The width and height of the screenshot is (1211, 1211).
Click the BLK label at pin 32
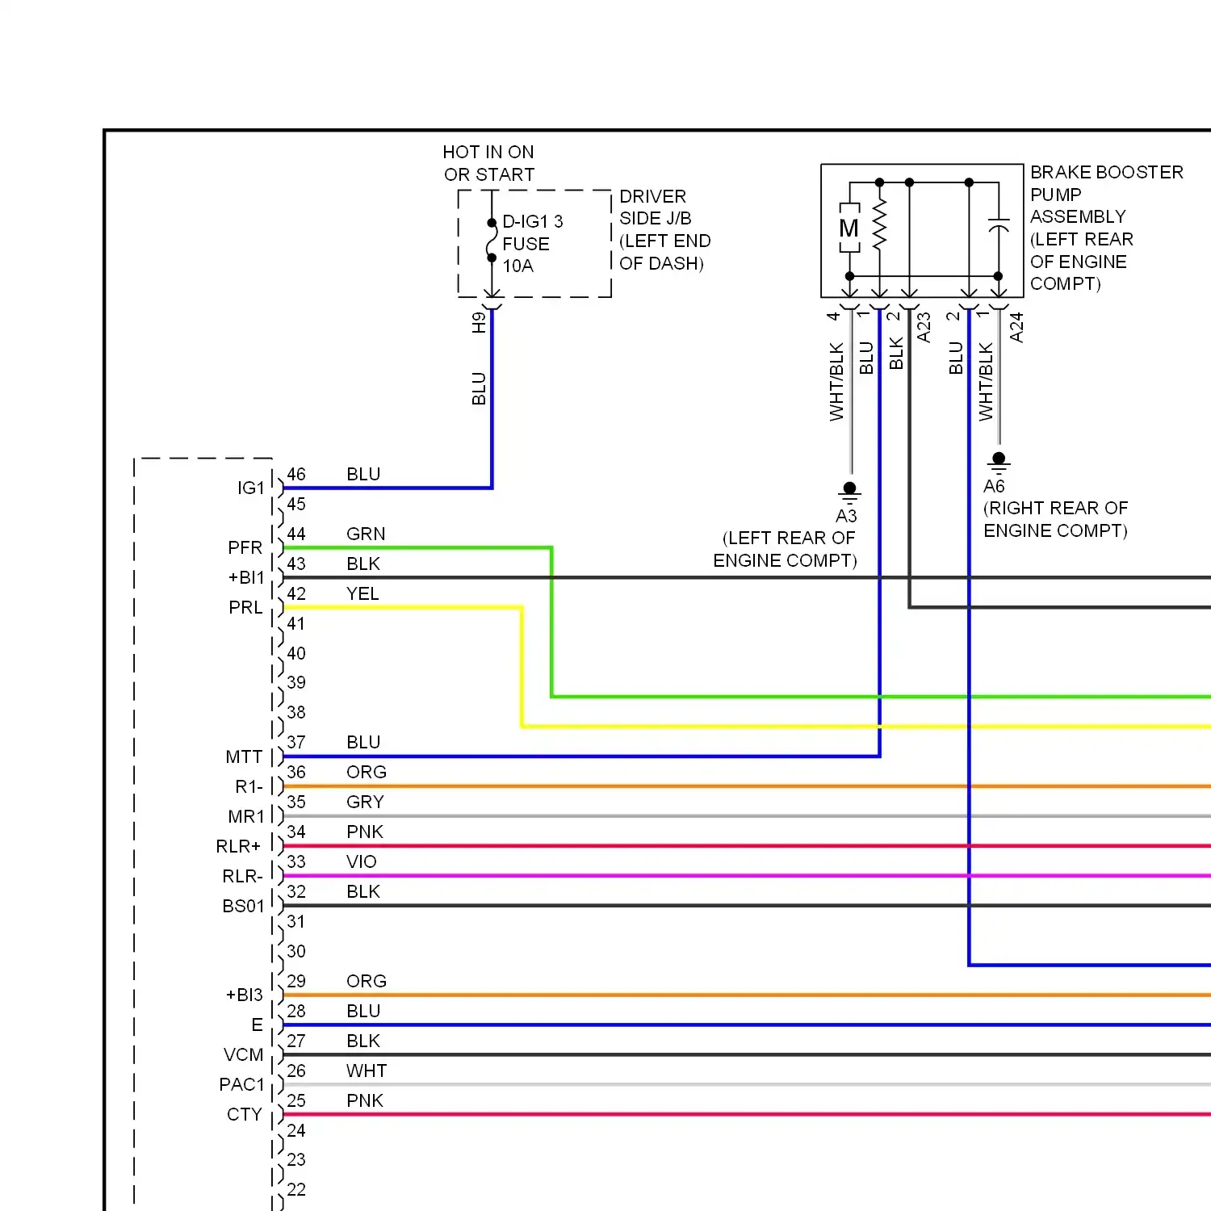pos(363,891)
